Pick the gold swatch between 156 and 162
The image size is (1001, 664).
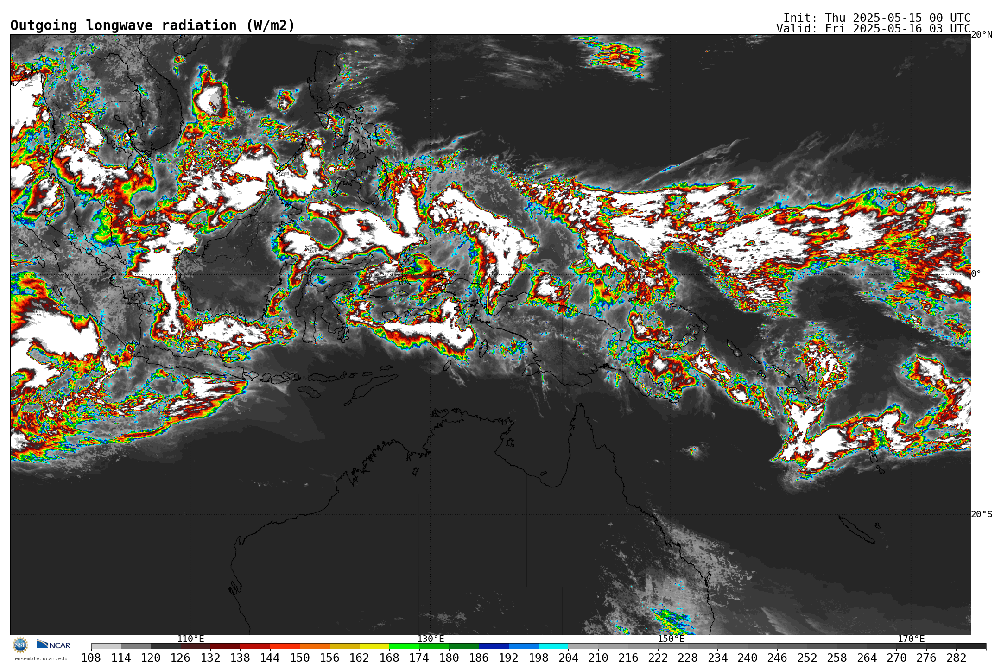pos(345,646)
